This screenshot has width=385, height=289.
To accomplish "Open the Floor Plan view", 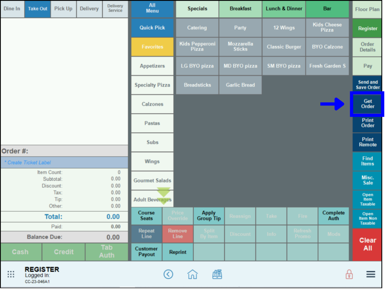I will 367,9.
